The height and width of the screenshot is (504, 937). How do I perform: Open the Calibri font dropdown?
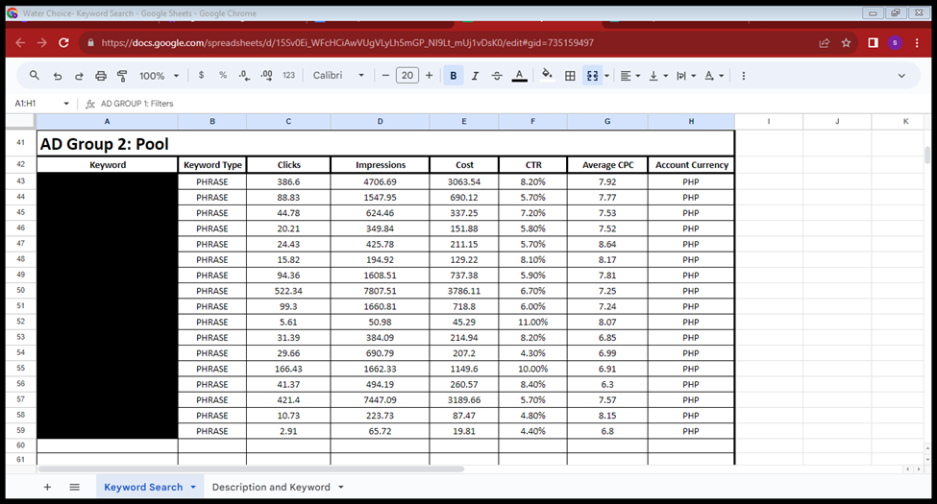(x=338, y=75)
